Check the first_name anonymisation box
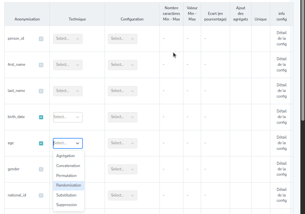The width and height of the screenshot is (305, 214). tap(41, 65)
